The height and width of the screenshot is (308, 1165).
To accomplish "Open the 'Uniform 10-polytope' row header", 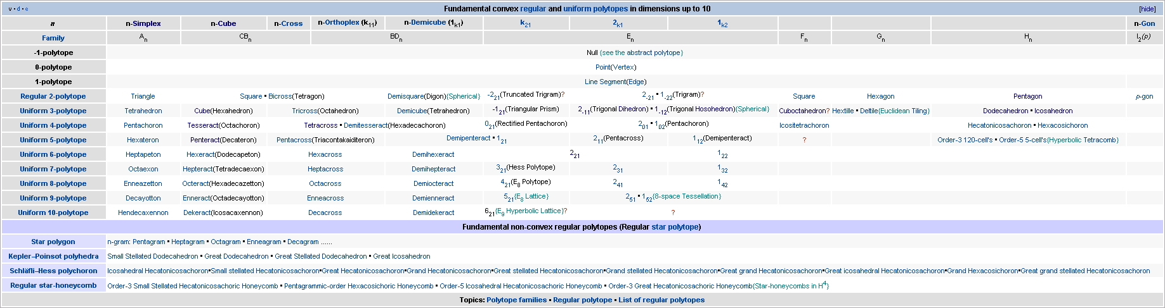I will 53,213.
